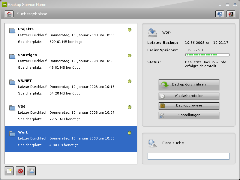The width and height of the screenshot is (240, 180).
Task: Open the help question mark button
Action: click(220, 14)
